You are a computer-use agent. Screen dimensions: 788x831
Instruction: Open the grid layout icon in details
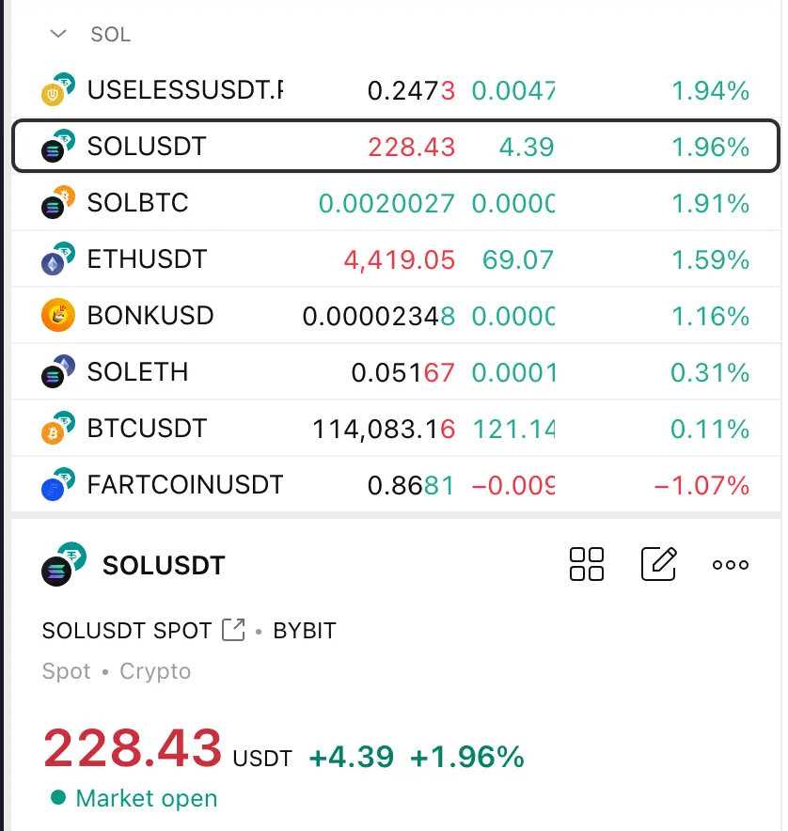(x=586, y=564)
